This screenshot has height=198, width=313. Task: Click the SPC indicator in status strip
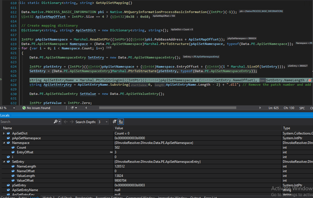[x=302, y=108]
